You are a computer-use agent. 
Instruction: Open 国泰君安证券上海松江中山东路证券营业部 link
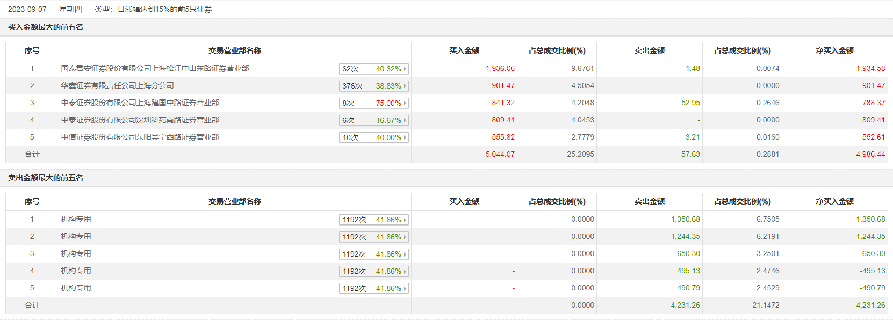(x=155, y=68)
